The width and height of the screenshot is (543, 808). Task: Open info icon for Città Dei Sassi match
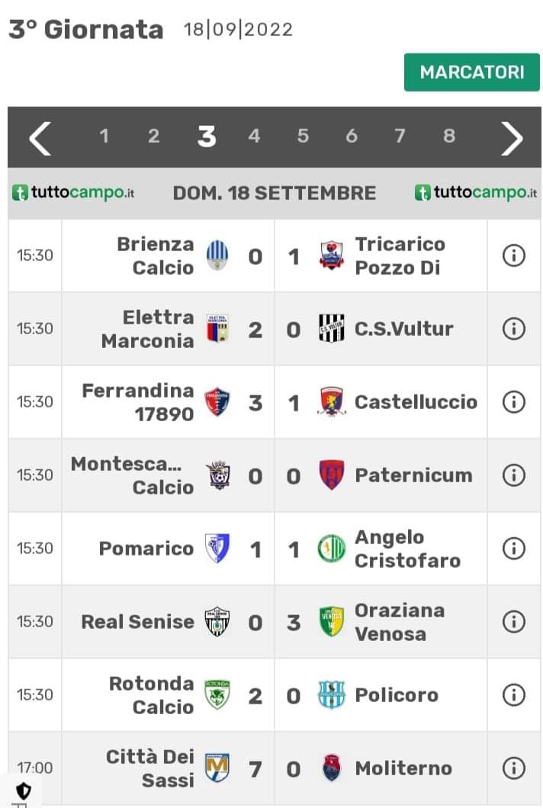pos(513,768)
